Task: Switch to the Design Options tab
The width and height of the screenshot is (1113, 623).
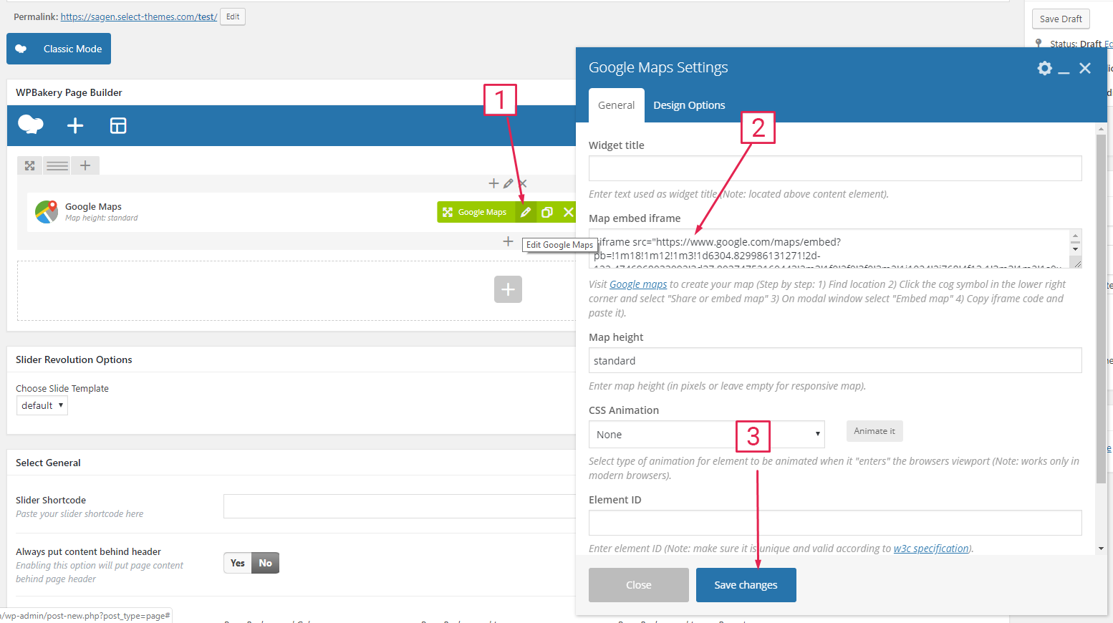Action: (x=689, y=105)
